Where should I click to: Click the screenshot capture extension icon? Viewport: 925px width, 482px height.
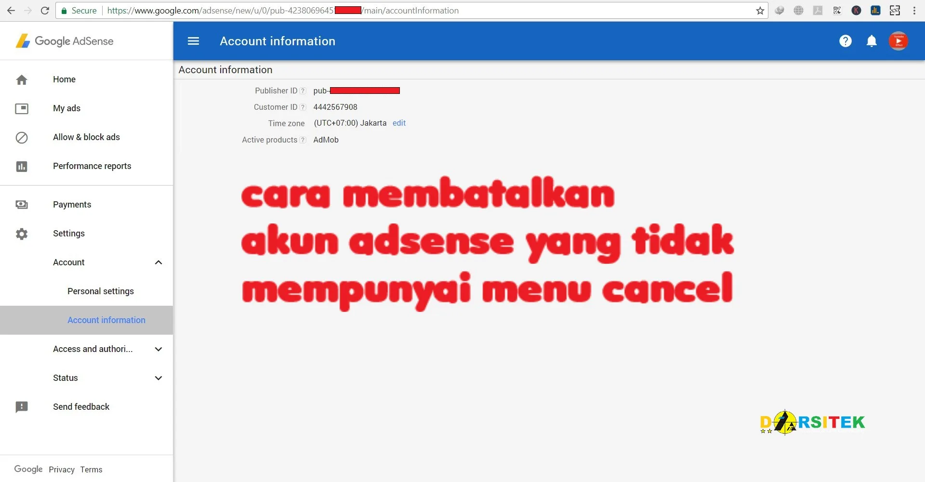tap(895, 10)
